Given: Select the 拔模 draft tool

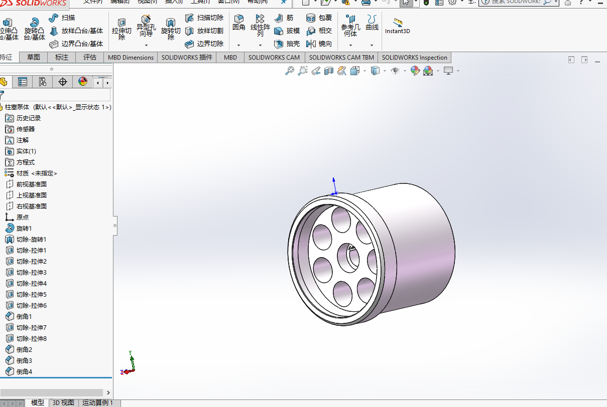Looking at the screenshot, I should 287,31.
